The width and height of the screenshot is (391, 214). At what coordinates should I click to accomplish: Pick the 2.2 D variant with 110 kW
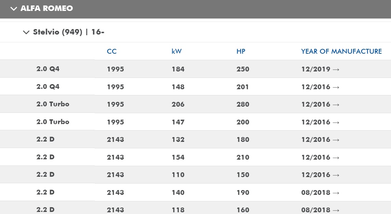(x=45, y=175)
